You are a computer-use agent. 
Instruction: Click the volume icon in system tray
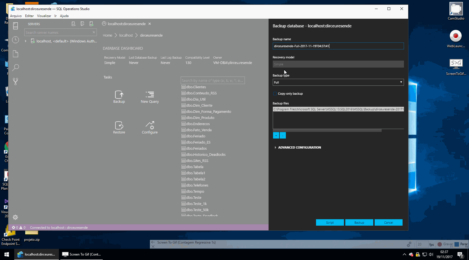(431, 254)
